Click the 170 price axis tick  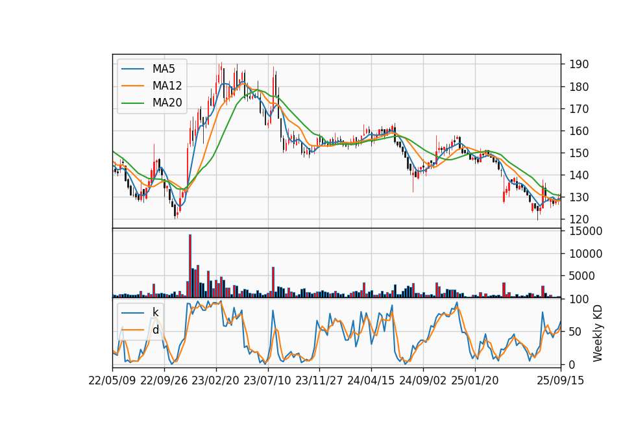pos(579,109)
